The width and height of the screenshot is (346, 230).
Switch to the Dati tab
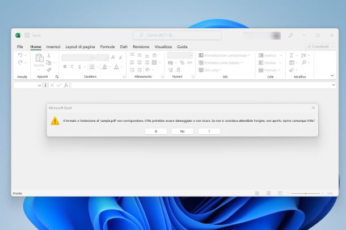point(124,46)
